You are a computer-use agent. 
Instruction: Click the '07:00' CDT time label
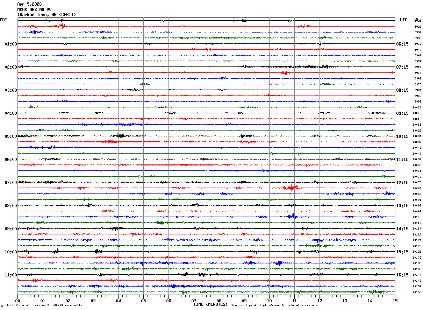click(x=11, y=183)
